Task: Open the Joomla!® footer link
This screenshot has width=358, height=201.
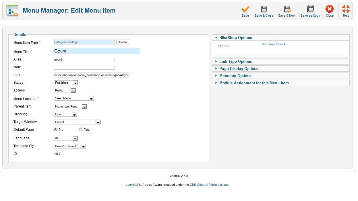Action: click(132, 185)
